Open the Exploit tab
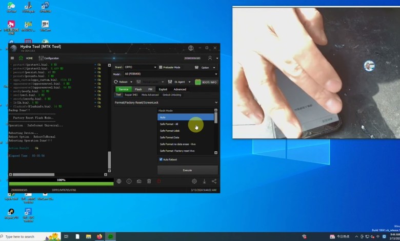The height and width of the screenshot is (241, 400). 163,89
